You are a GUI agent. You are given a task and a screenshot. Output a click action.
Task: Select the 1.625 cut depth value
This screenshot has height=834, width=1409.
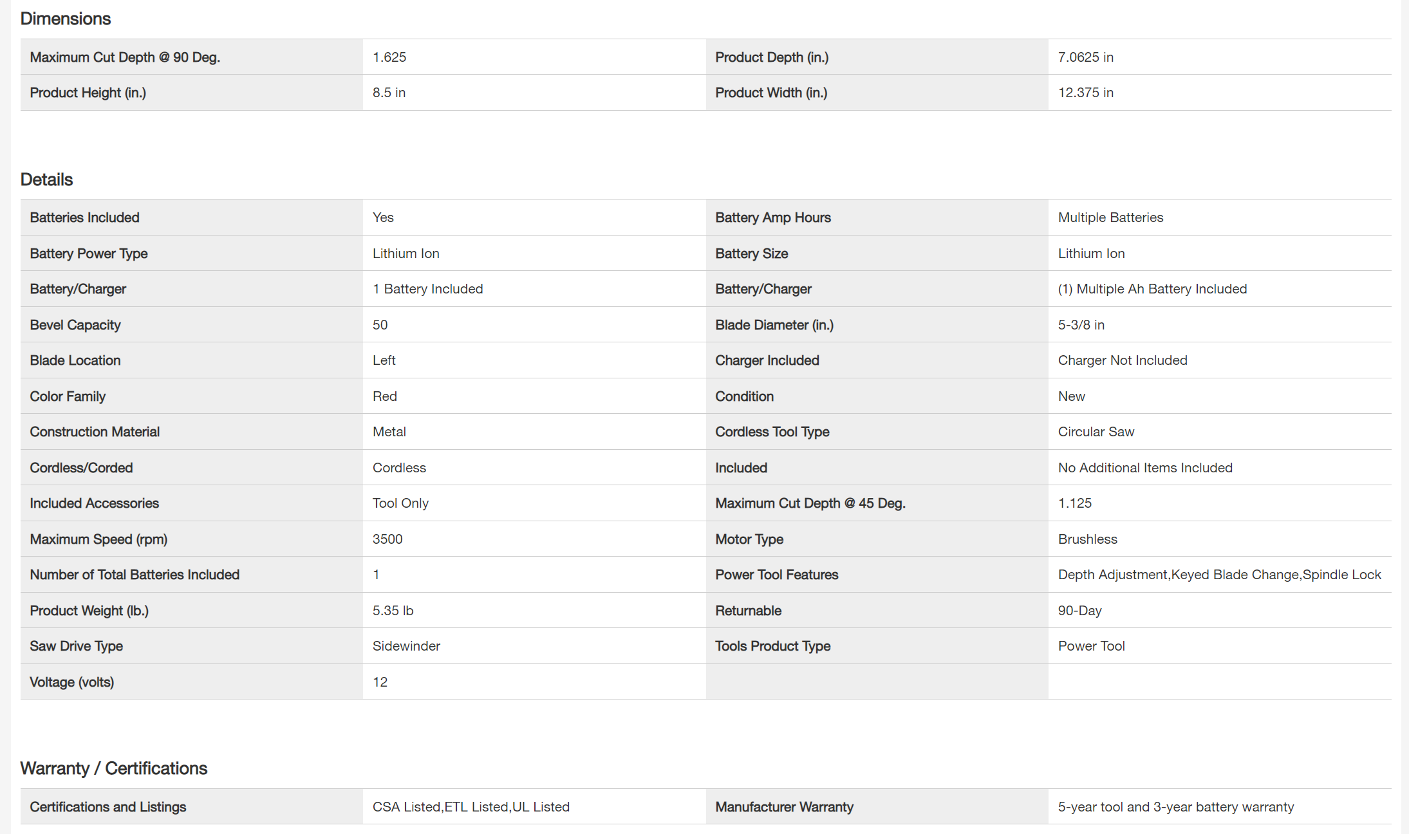click(x=389, y=57)
